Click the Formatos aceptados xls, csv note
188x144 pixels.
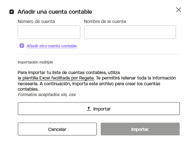(x=47, y=95)
